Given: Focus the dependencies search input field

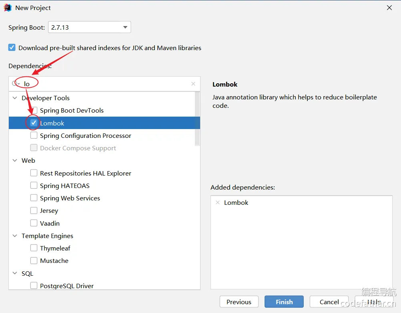Looking at the screenshot, I should pyautogui.click(x=105, y=84).
